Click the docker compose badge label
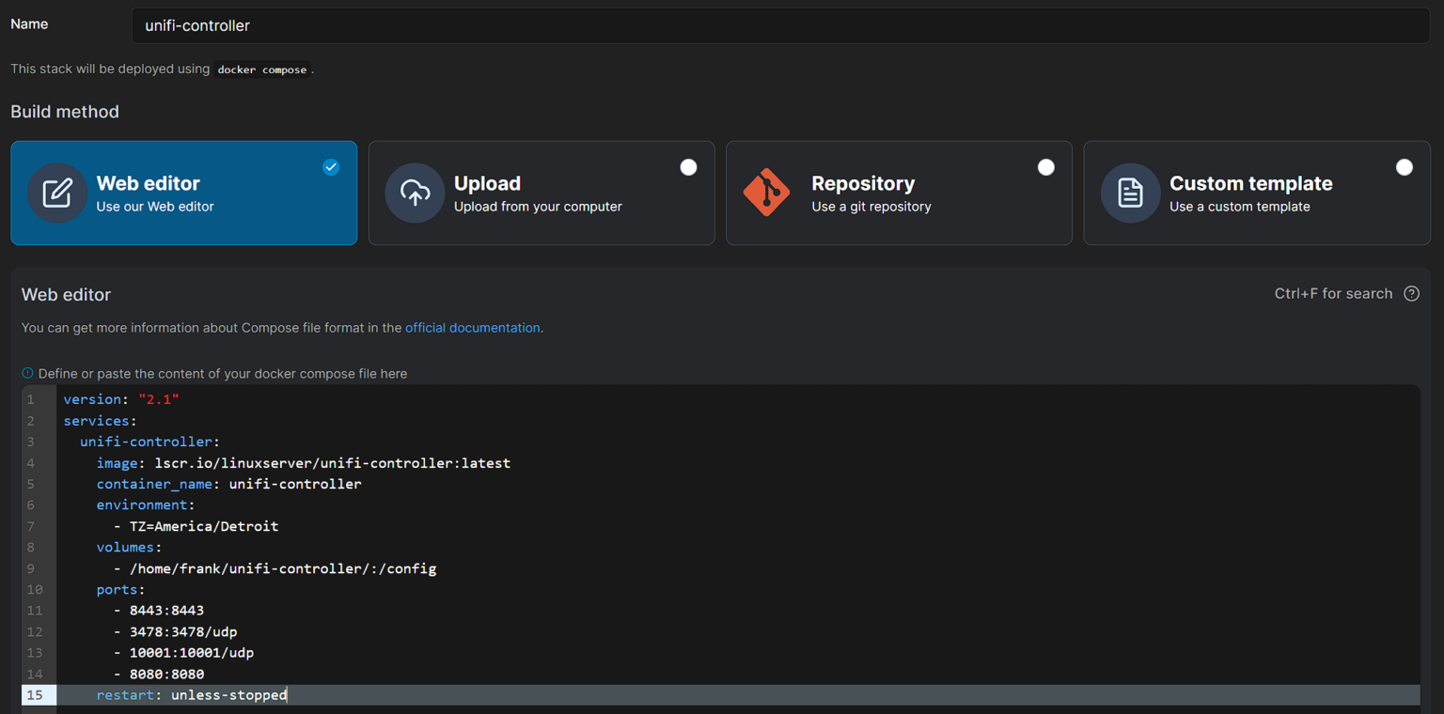Image resolution: width=1444 pixels, height=714 pixels. [x=262, y=69]
